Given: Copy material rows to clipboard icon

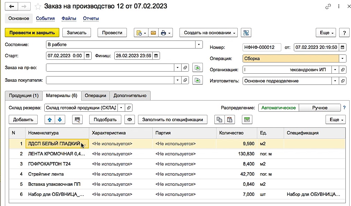Looking at the screenshot, I should coord(219,119).
